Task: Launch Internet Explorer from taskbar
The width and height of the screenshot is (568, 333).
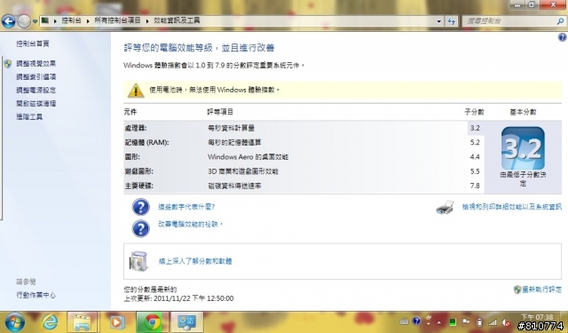Action: pos(50,321)
